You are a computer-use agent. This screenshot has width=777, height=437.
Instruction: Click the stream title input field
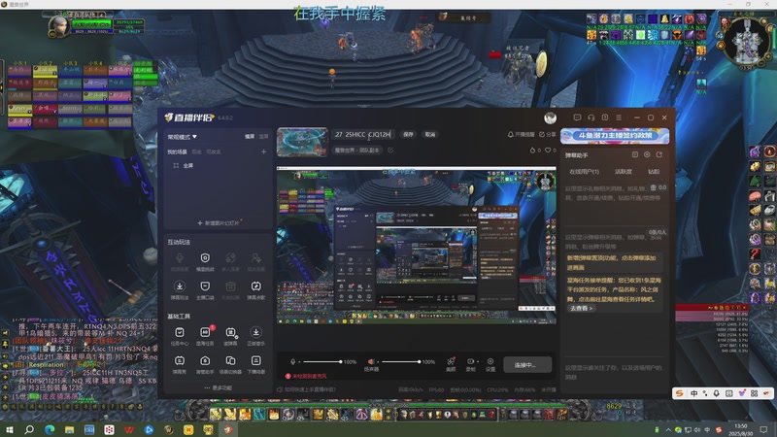click(x=363, y=134)
